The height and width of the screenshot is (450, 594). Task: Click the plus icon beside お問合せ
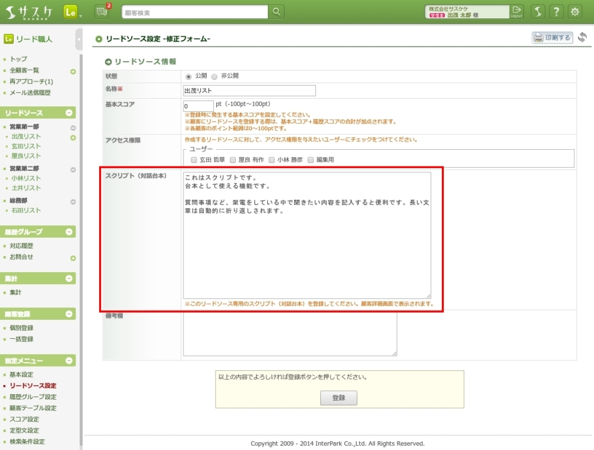pyautogui.click(x=73, y=258)
